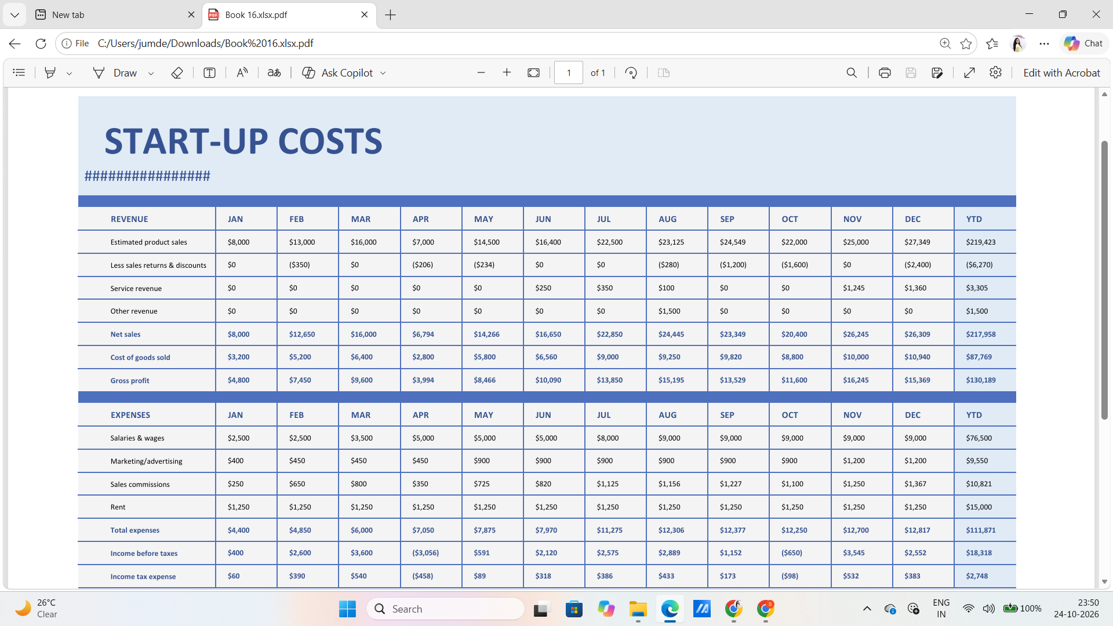This screenshot has width=1113, height=626.
Task: Click the address bar file path
Action: pos(206,43)
